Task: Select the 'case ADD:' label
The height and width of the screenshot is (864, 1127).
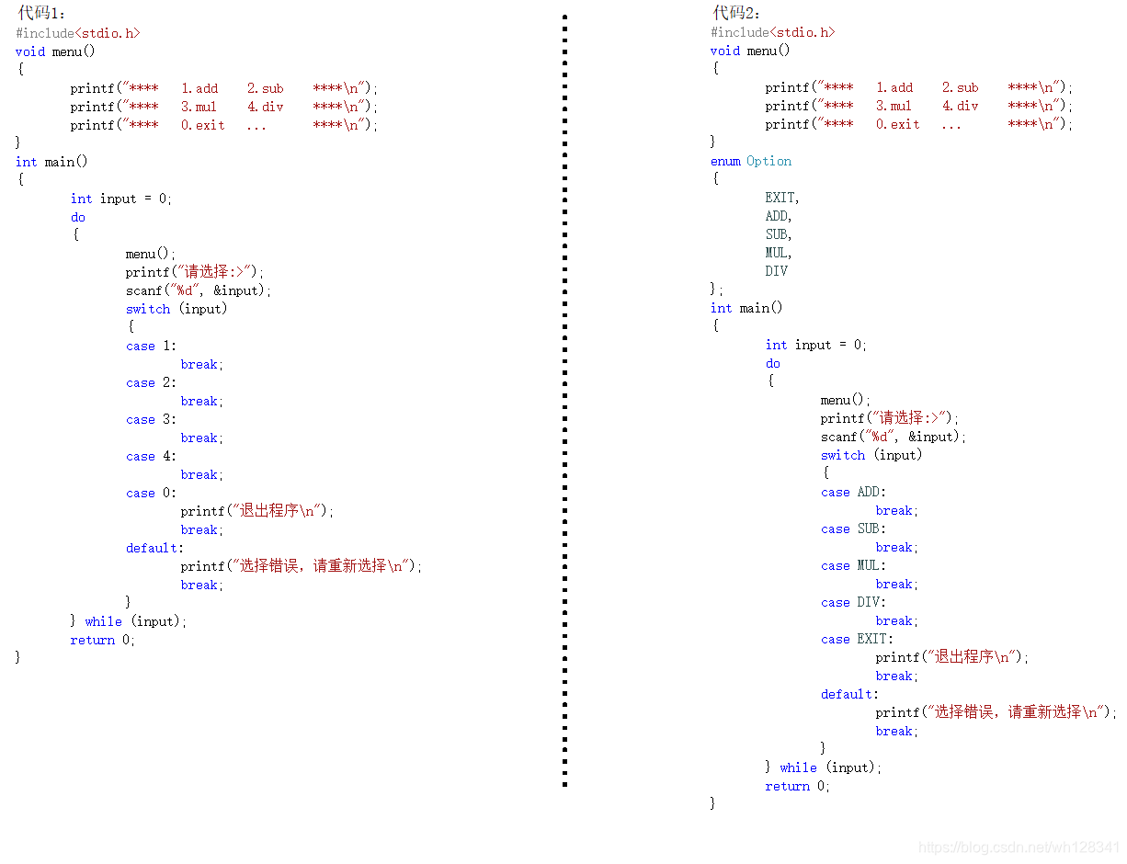Action: pyautogui.click(x=854, y=492)
